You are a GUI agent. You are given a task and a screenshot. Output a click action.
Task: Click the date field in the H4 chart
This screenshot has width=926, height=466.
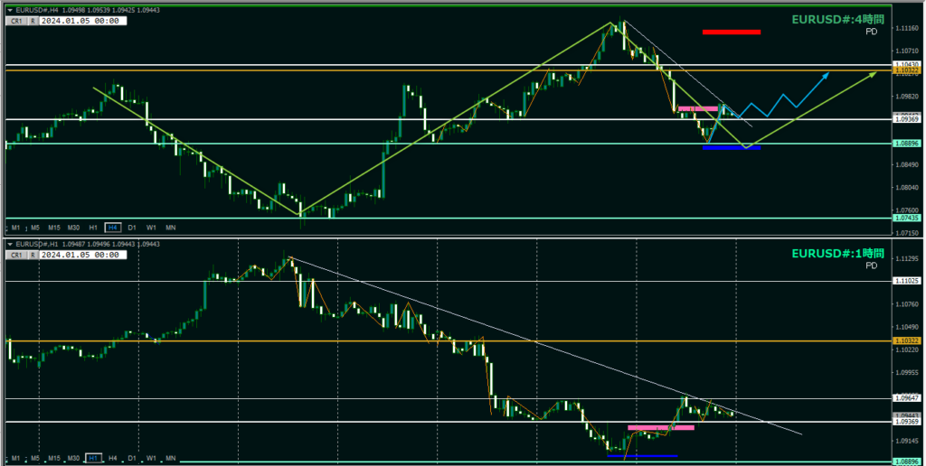[x=82, y=21]
